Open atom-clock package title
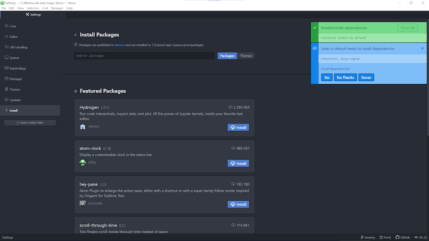Screen dimensions: 429x241 coord(91,148)
